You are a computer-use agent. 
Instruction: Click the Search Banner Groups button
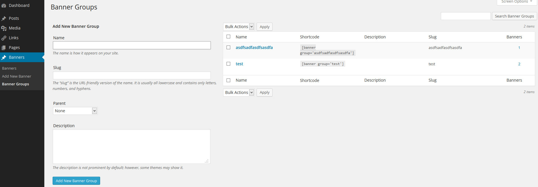pyautogui.click(x=514, y=16)
